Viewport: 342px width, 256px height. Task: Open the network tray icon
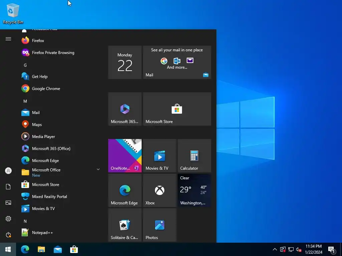tap(291, 249)
